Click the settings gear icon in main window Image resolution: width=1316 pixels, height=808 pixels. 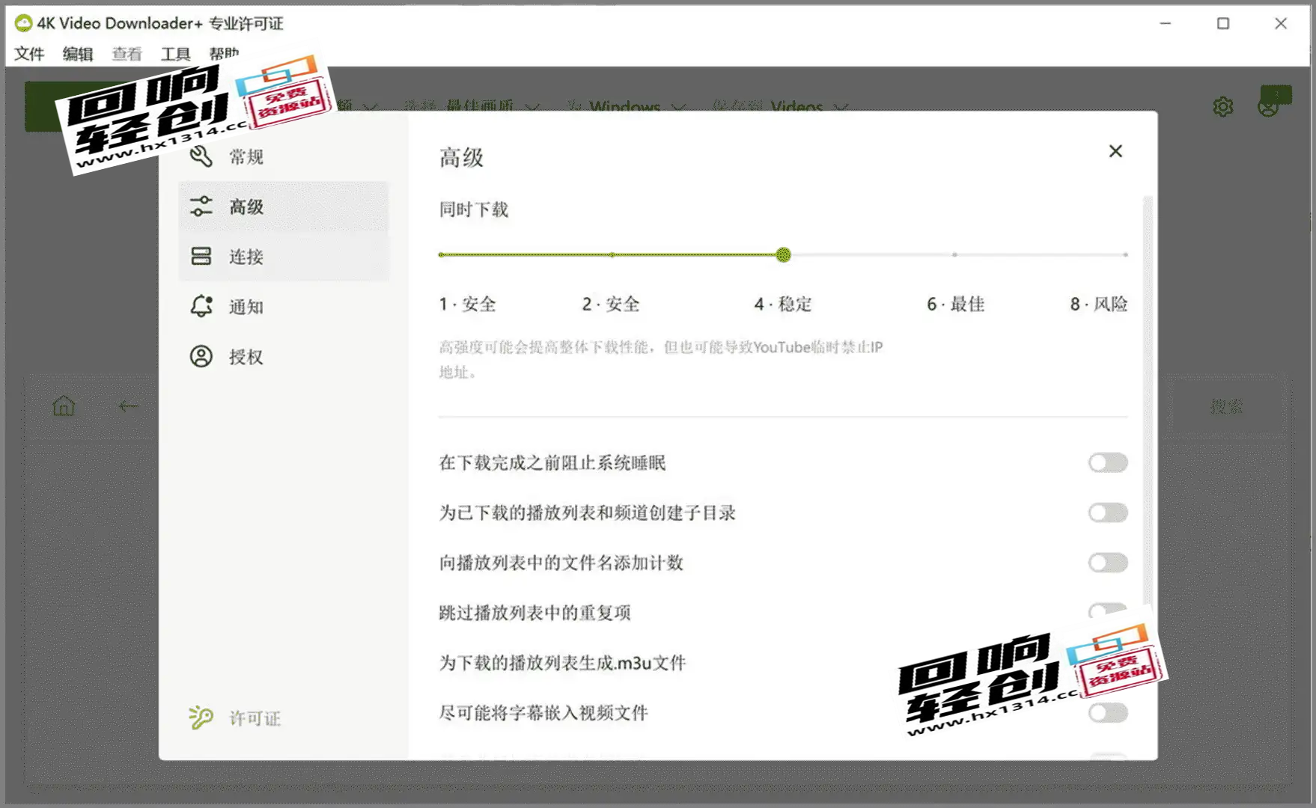click(1223, 107)
